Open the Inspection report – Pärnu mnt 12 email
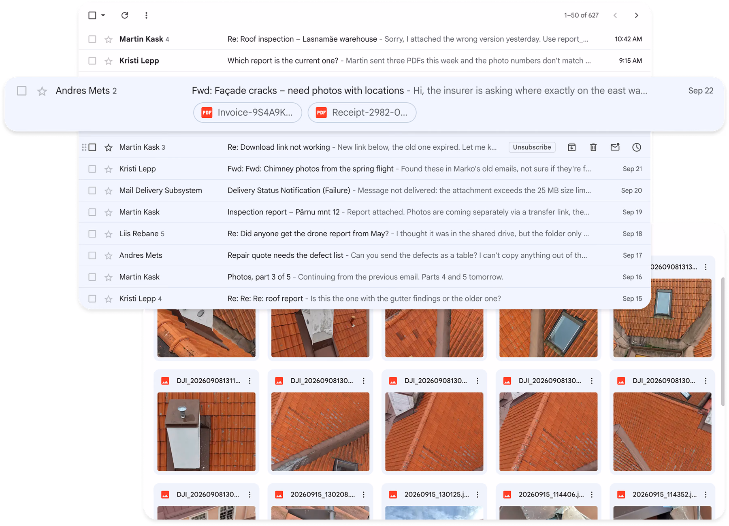The width and height of the screenshot is (729, 526). (x=364, y=212)
